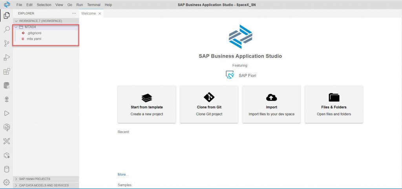The width and height of the screenshot is (402, 189).
Task: Open the Explorer view in activity bar
Action: coord(7,16)
